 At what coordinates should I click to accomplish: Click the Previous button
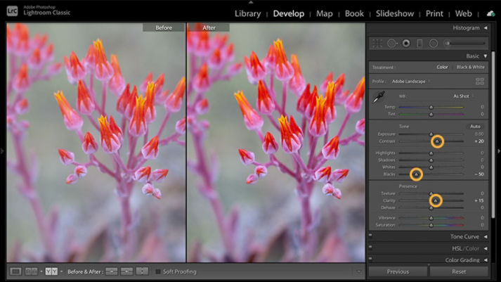pos(398,271)
